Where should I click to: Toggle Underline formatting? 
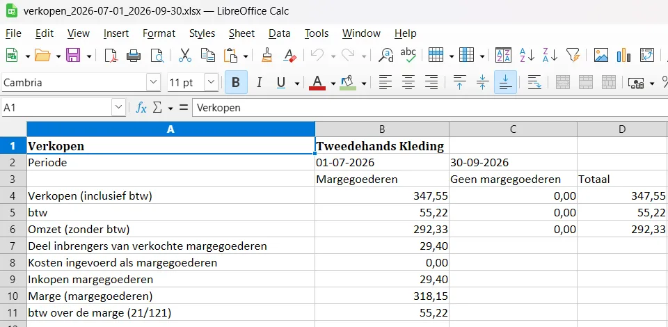coord(281,82)
